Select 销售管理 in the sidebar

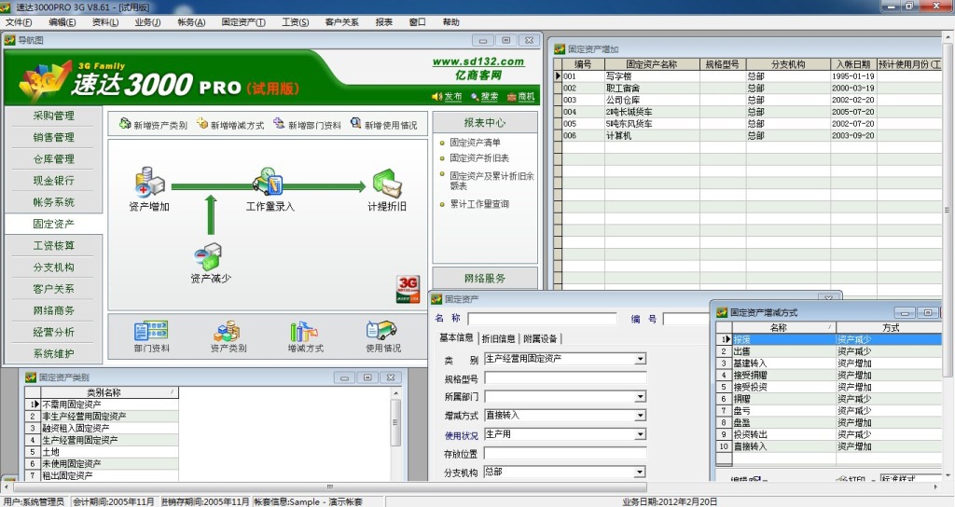pos(53,138)
